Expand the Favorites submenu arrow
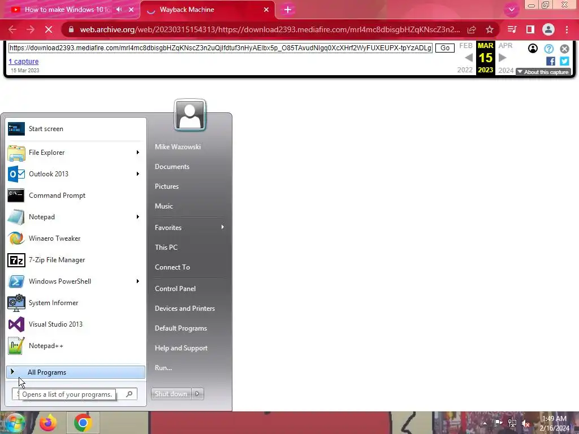Screen dimensions: 579x434 (223, 227)
